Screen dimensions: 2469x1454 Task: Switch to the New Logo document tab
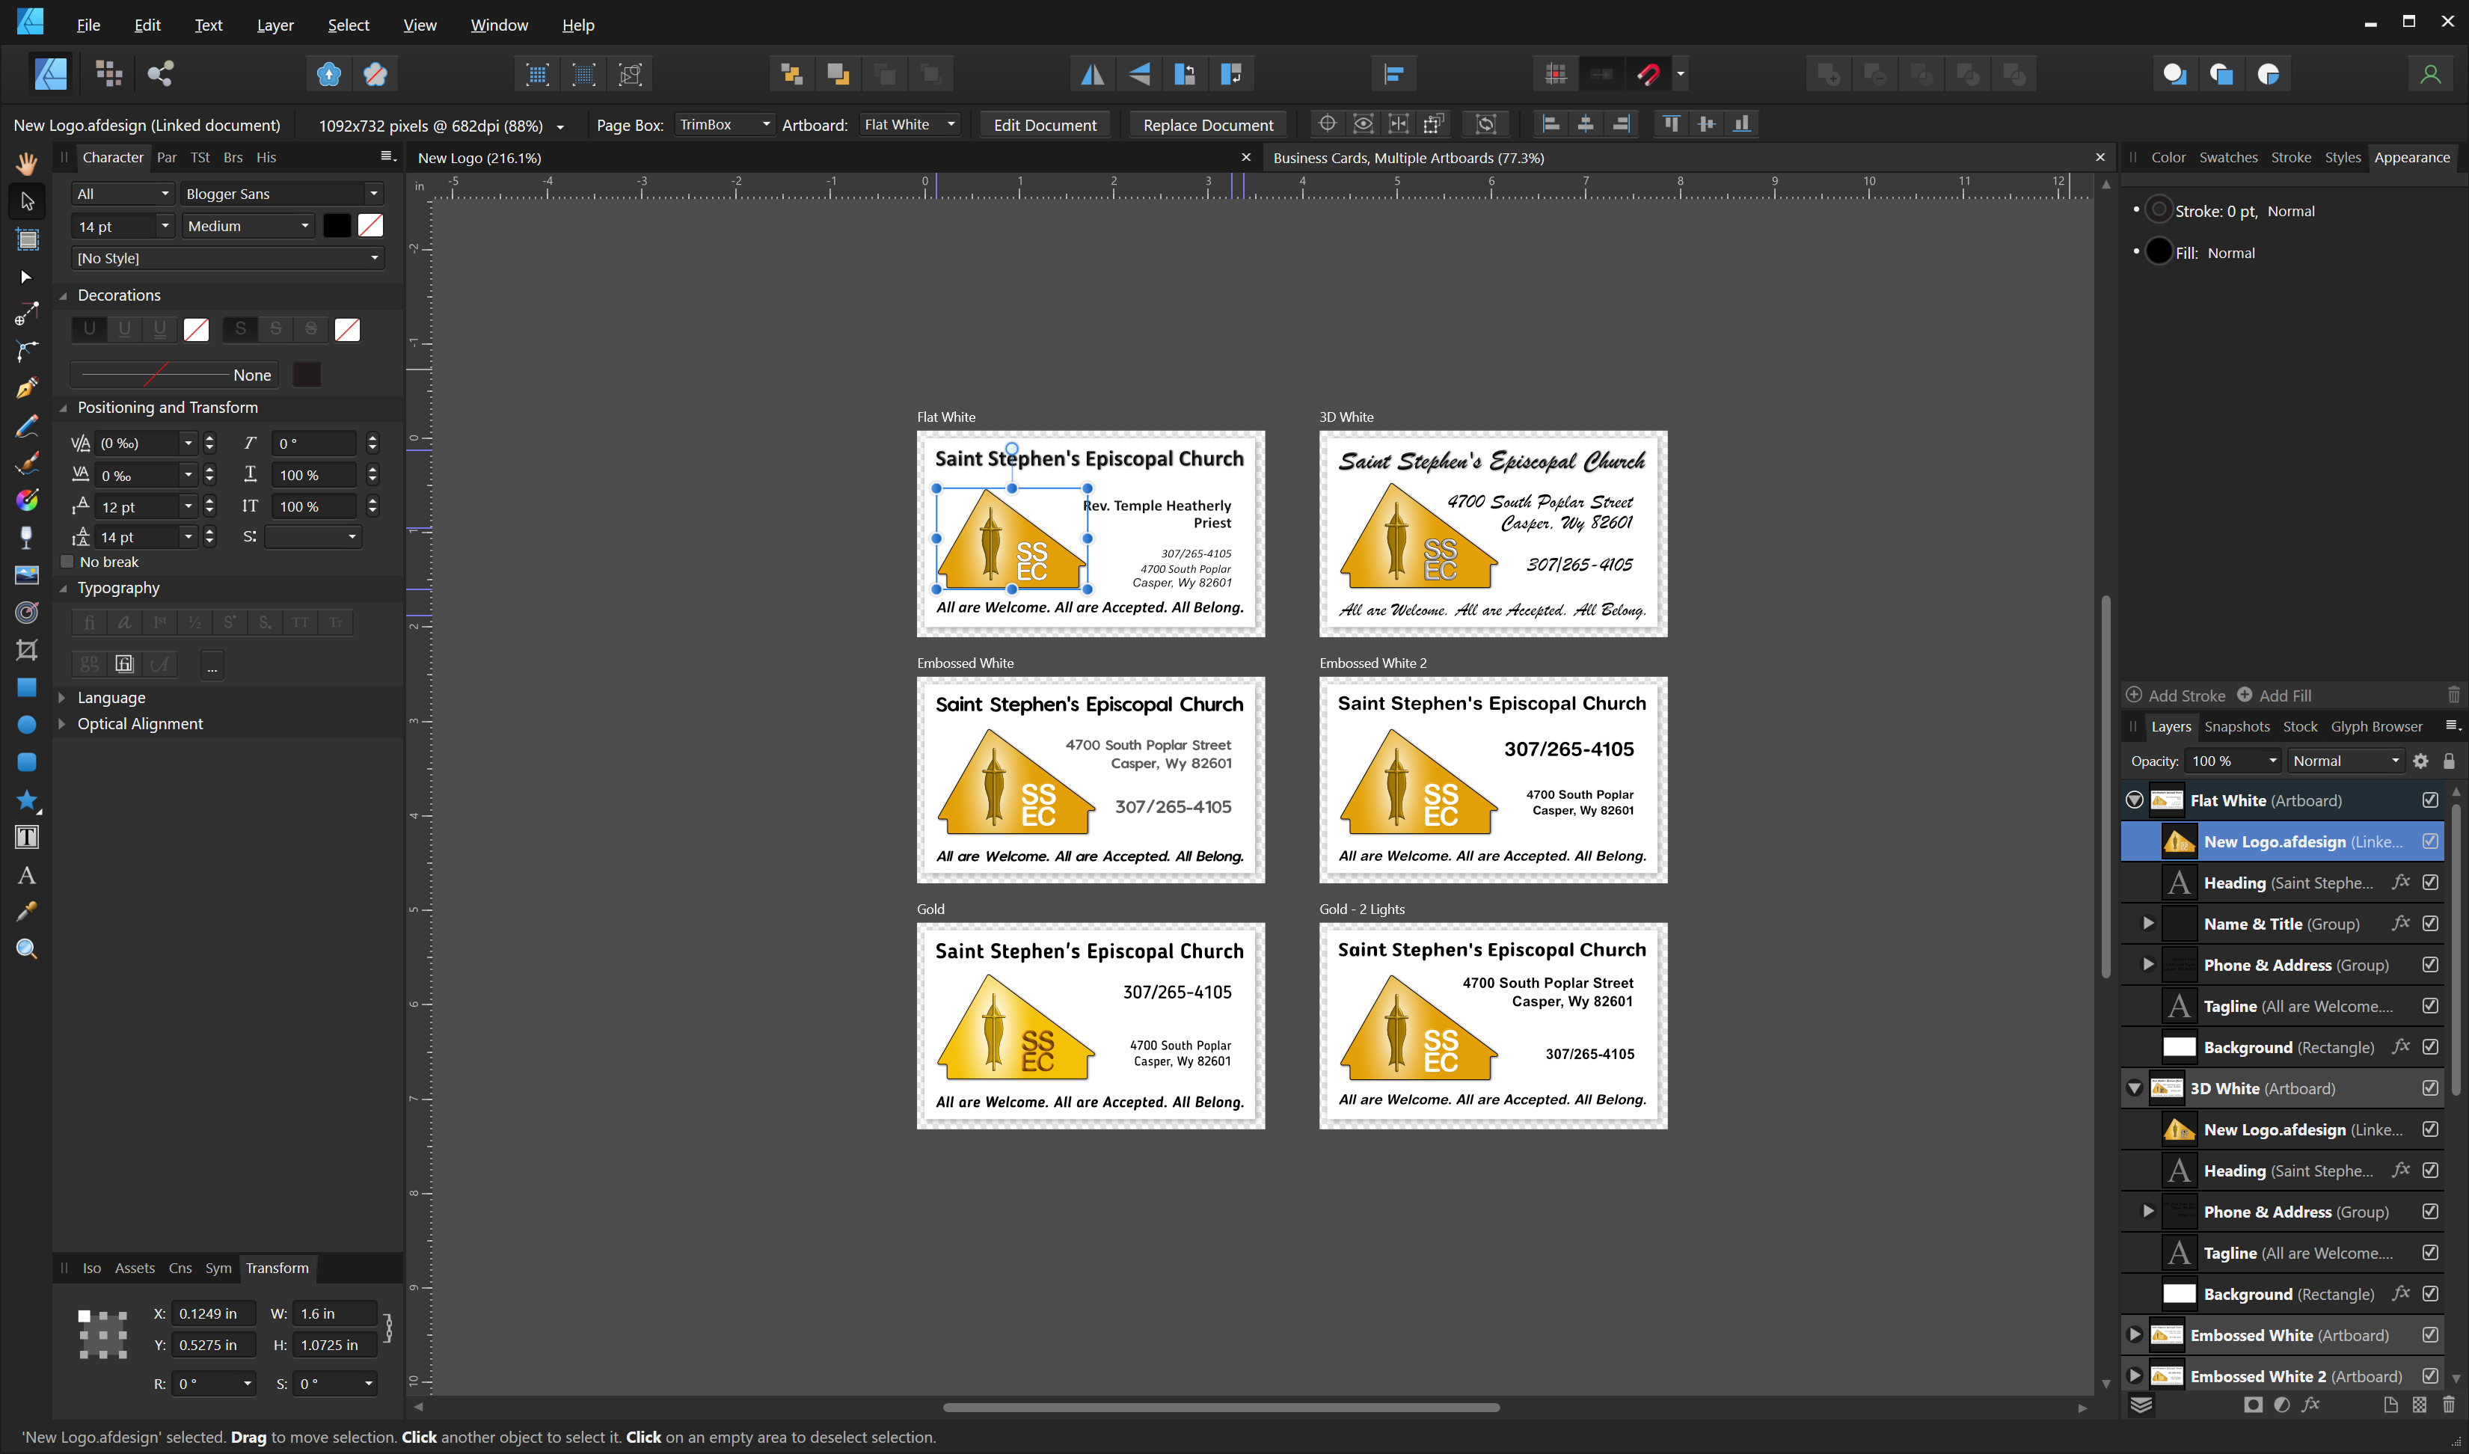[x=479, y=158]
